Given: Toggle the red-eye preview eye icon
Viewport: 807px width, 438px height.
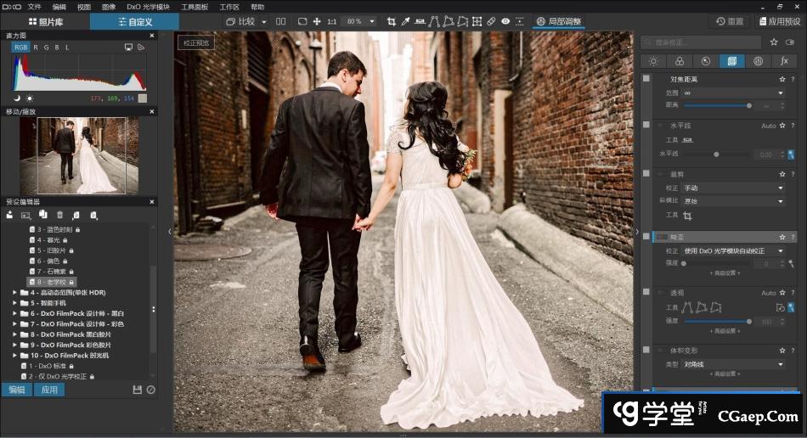Looking at the screenshot, I should pos(505,21).
